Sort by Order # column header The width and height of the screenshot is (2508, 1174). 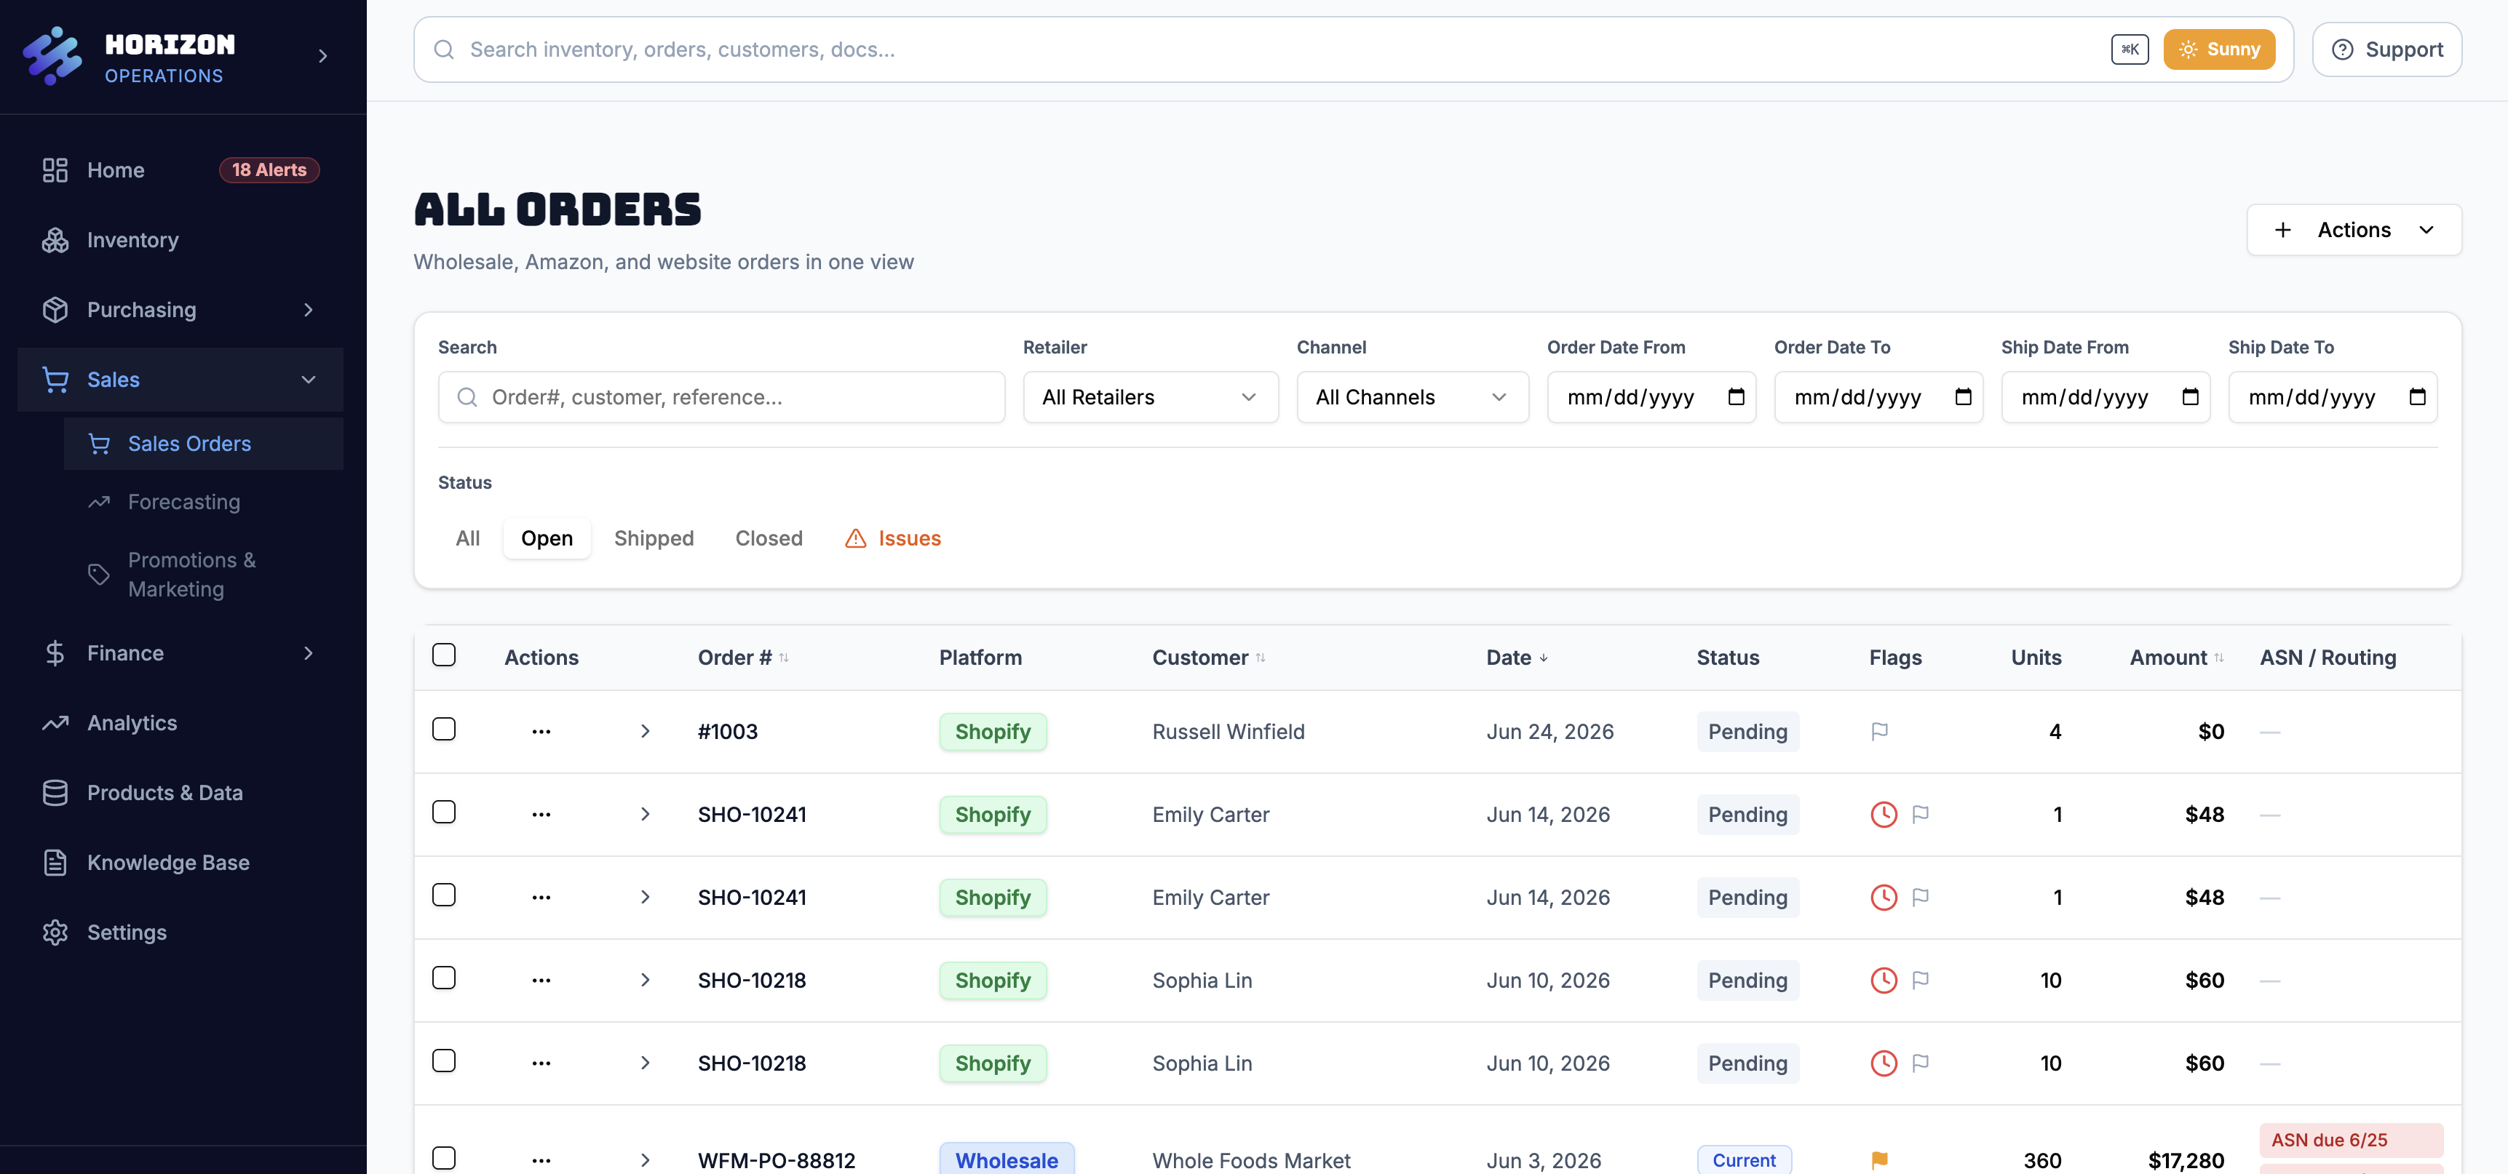[x=743, y=658]
